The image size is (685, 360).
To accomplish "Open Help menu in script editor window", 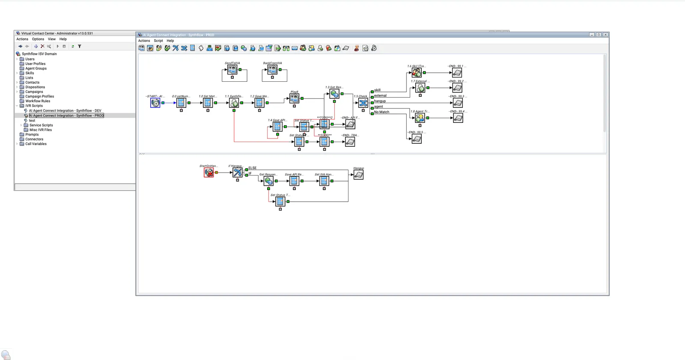I will pyautogui.click(x=170, y=41).
